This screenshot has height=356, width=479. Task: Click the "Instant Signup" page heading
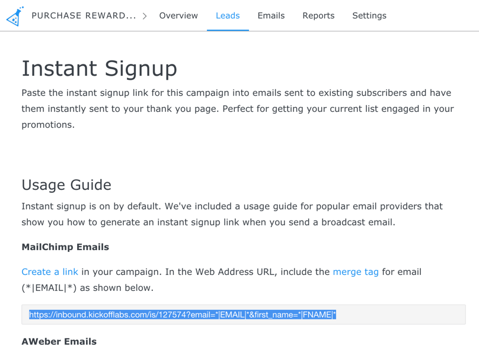(100, 69)
